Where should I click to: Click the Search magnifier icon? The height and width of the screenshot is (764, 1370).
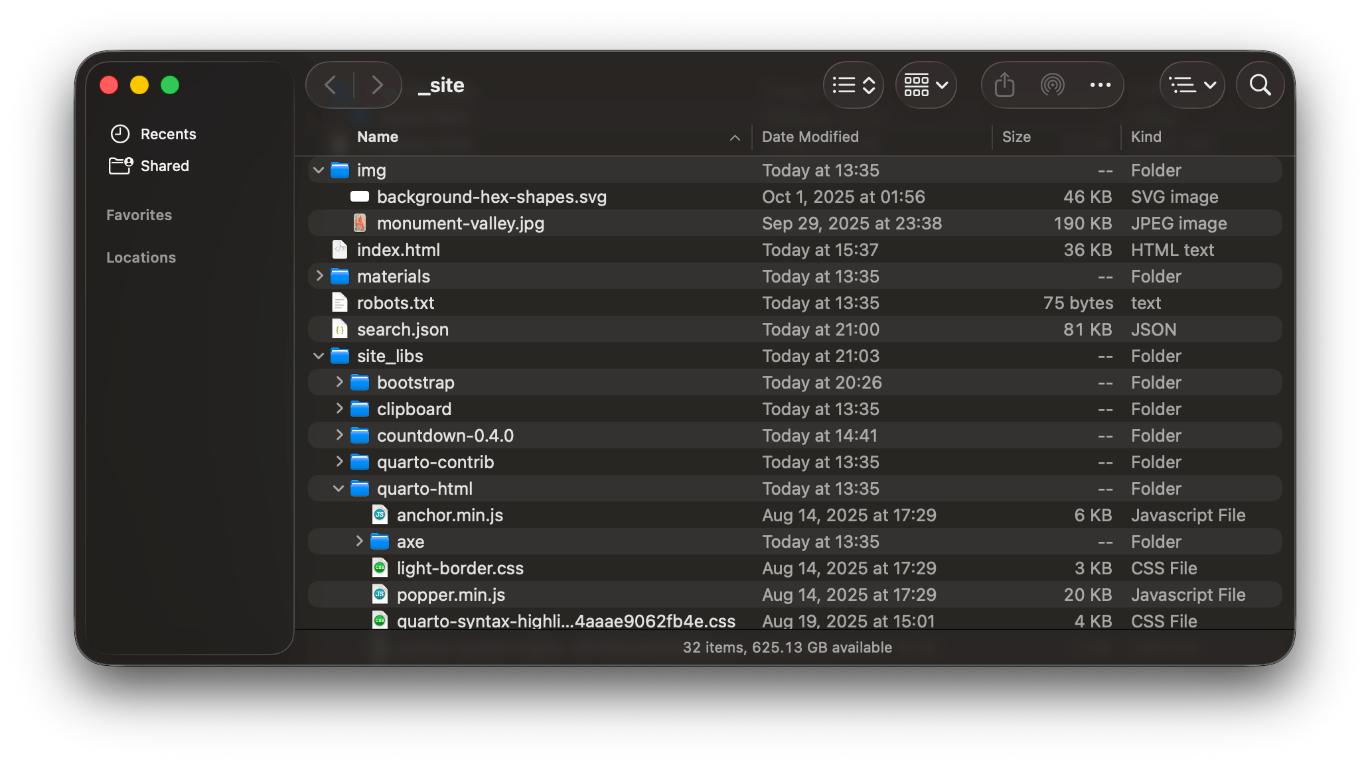coord(1260,85)
